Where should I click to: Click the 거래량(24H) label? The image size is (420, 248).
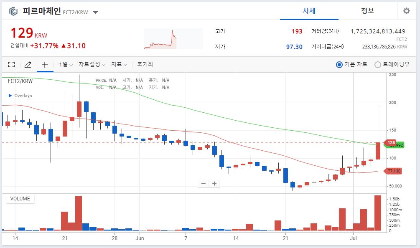[325, 31]
